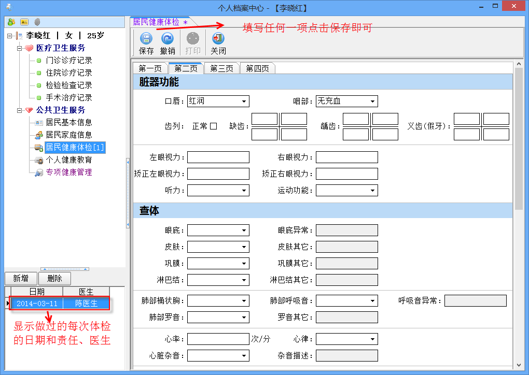Open 门诊诊疗记录 in the tree
This screenshot has width=529, height=375.
coord(69,61)
